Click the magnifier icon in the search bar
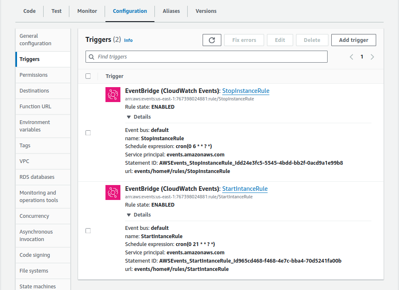399x290 pixels. pos(91,56)
